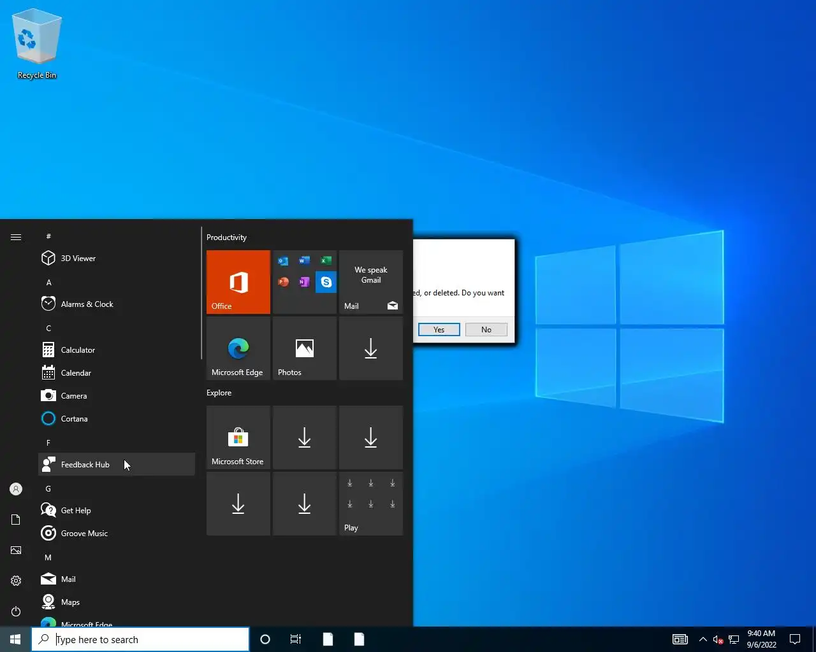This screenshot has height=652, width=816.
Task: Click the second document icon on taskbar
Action: tap(359, 639)
